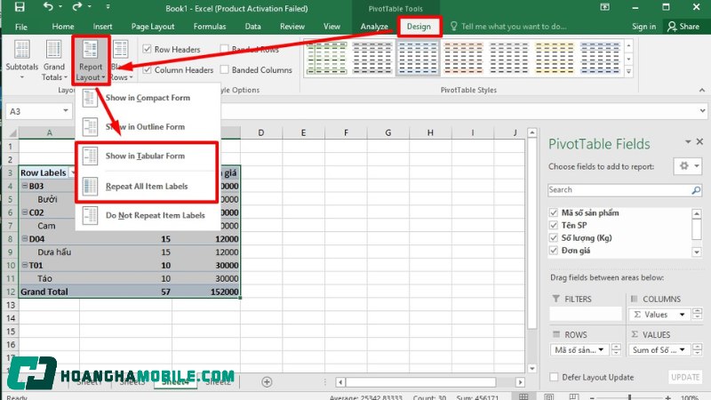The image size is (711, 400).
Task: Save workbook with the floppy disk icon
Action: 20,7
